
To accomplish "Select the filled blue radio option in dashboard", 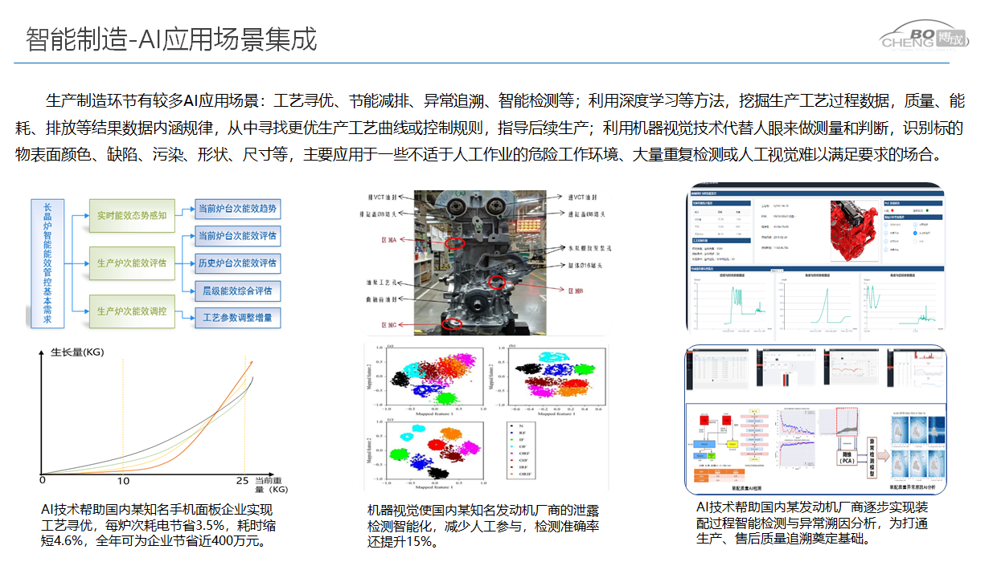I will point(915,233).
